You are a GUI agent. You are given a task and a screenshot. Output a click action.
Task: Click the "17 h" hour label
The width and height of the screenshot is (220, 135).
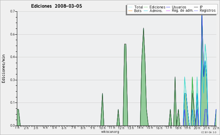(169, 128)
